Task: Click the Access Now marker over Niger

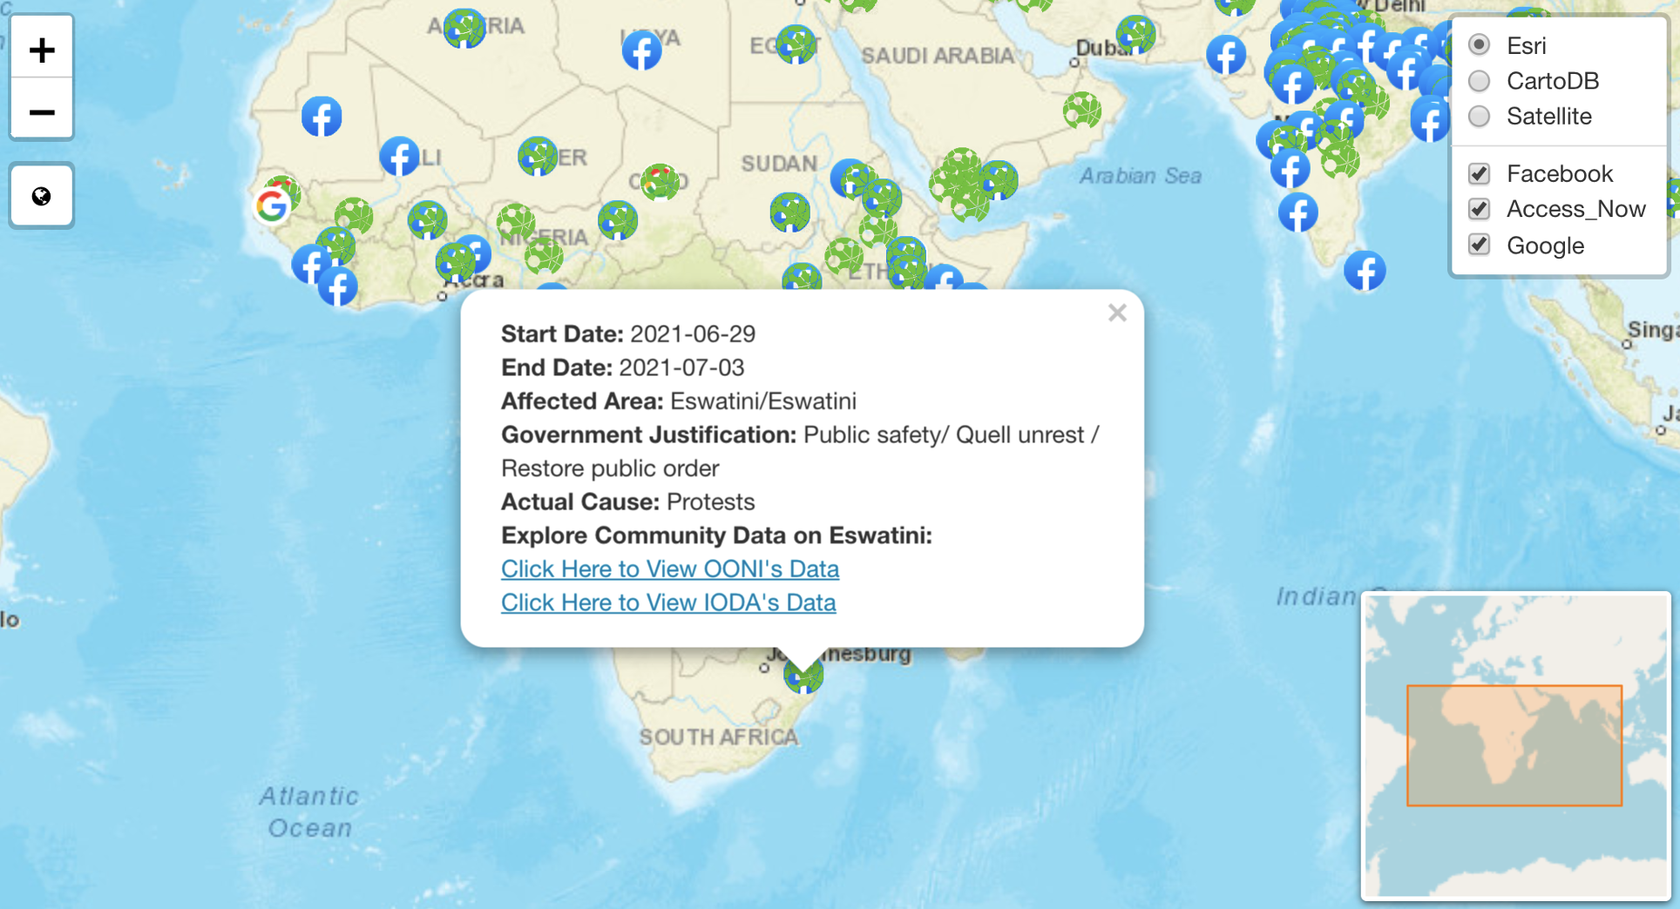Action: tap(538, 156)
